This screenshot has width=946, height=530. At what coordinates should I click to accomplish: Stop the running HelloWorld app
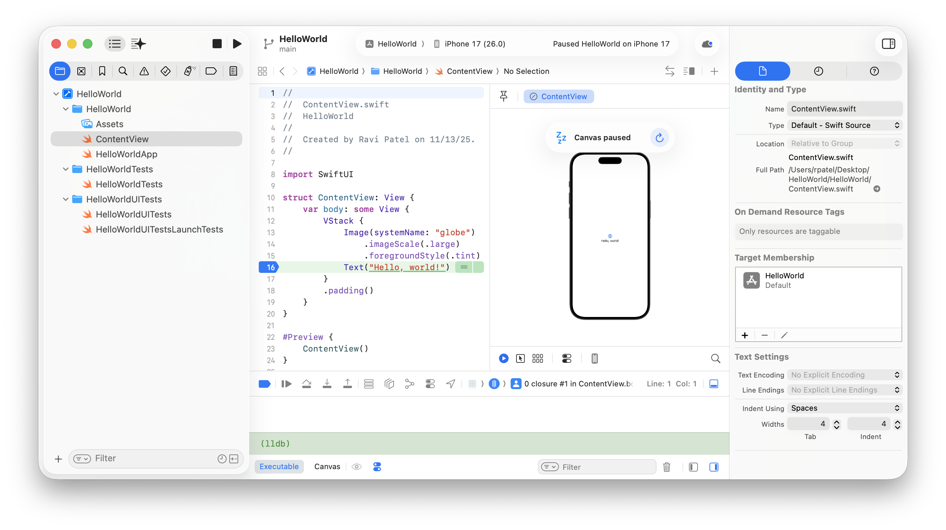tap(217, 44)
